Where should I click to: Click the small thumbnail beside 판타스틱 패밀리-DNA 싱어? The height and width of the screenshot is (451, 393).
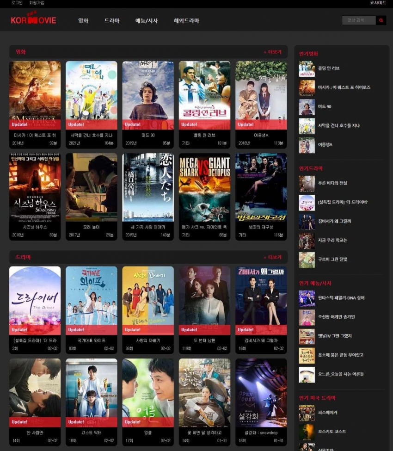tap(307, 298)
